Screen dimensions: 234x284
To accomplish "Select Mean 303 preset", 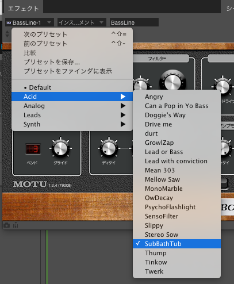I will (x=177, y=170).
